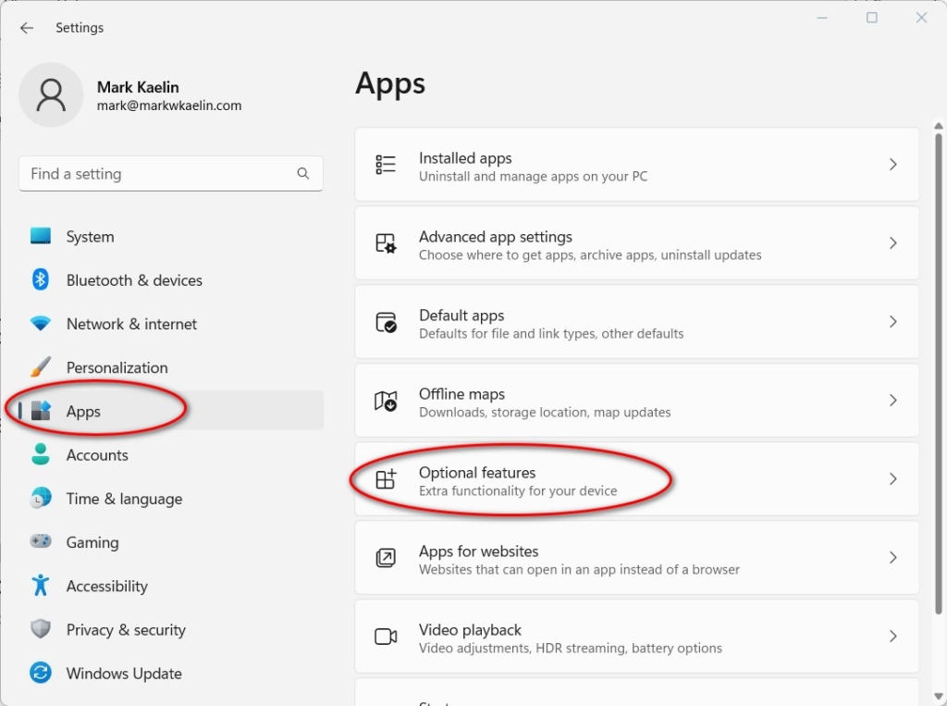Screen dimensions: 947x706
Task: Open Advanced app settings
Action: click(636, 242)
